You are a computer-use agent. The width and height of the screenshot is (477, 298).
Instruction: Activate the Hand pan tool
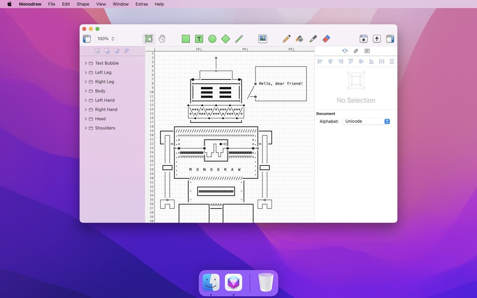(x=162, y=39)
